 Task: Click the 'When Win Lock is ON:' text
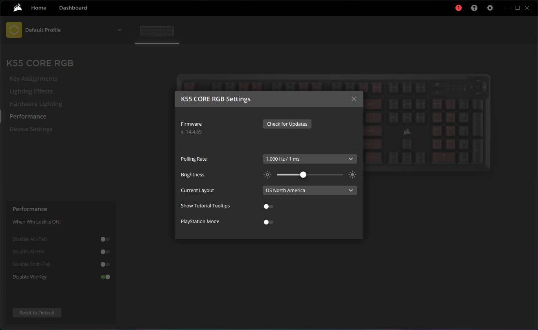click(x=37, y=222)
